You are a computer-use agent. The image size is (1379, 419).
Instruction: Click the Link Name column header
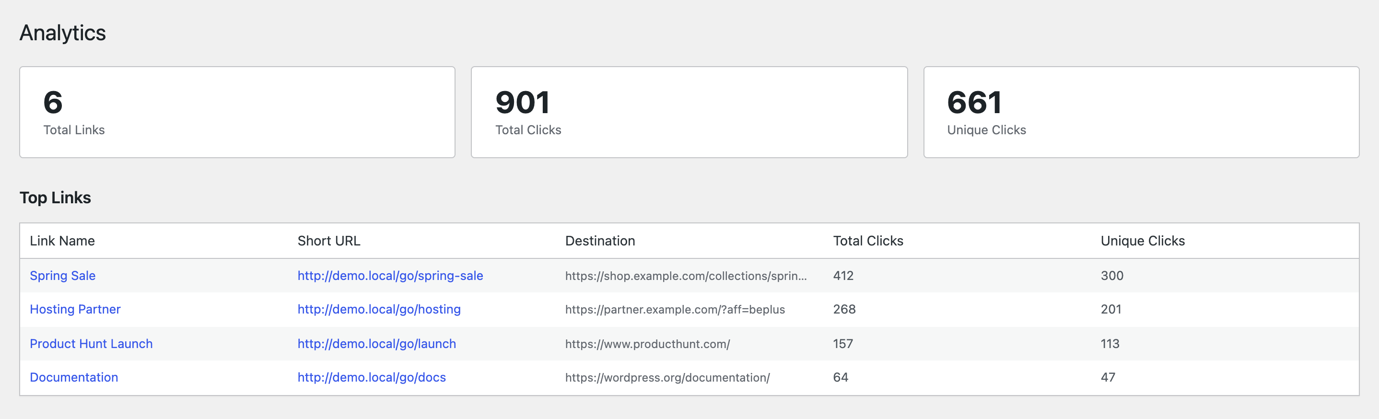coord(62,241)
